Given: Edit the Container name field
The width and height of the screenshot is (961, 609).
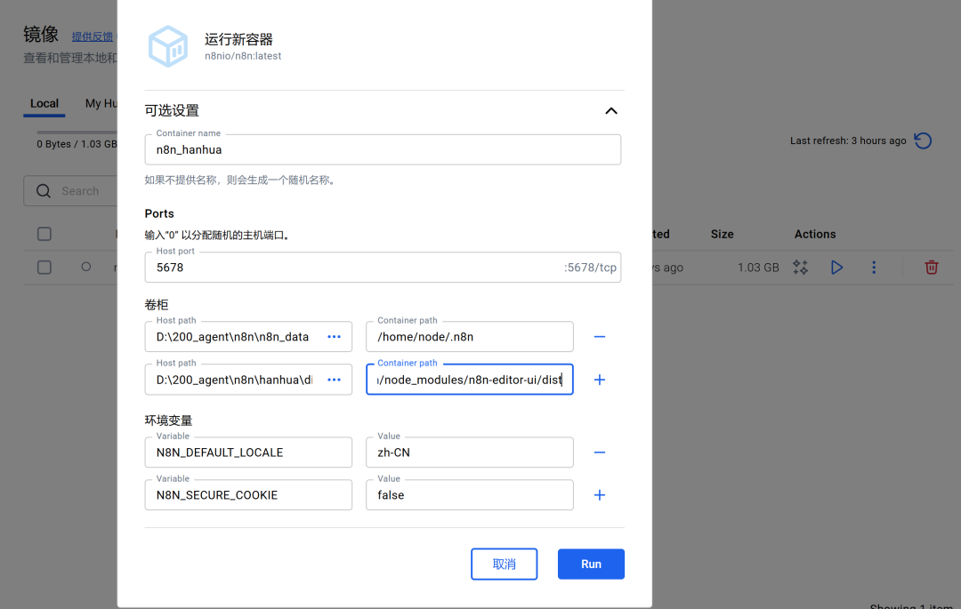Looking at the screenshot, I should point(383,149).
